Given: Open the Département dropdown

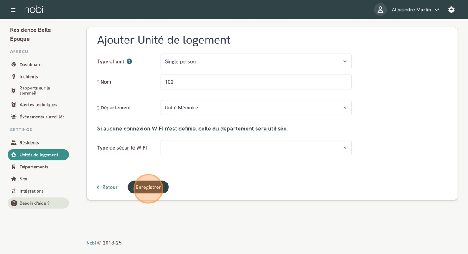Looking at the screenshot, I should tap(256, 107).
